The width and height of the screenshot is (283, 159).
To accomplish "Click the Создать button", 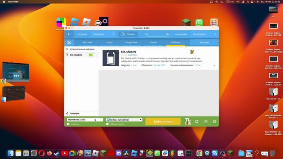I will [x=128, y=34].
